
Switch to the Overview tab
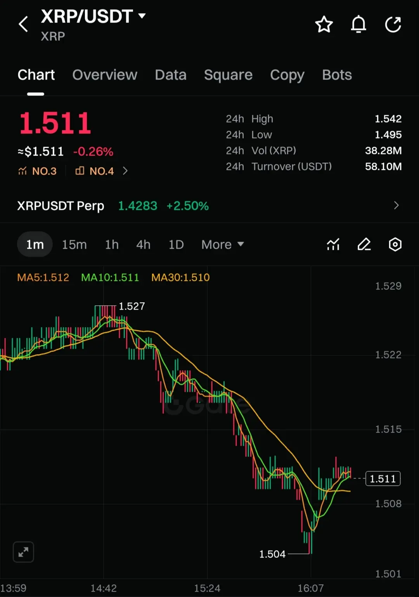(105, 75)
